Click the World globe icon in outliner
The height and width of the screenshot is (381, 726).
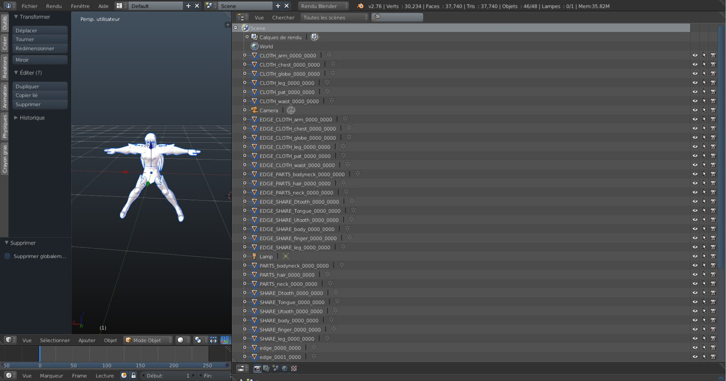click(255, 46)
